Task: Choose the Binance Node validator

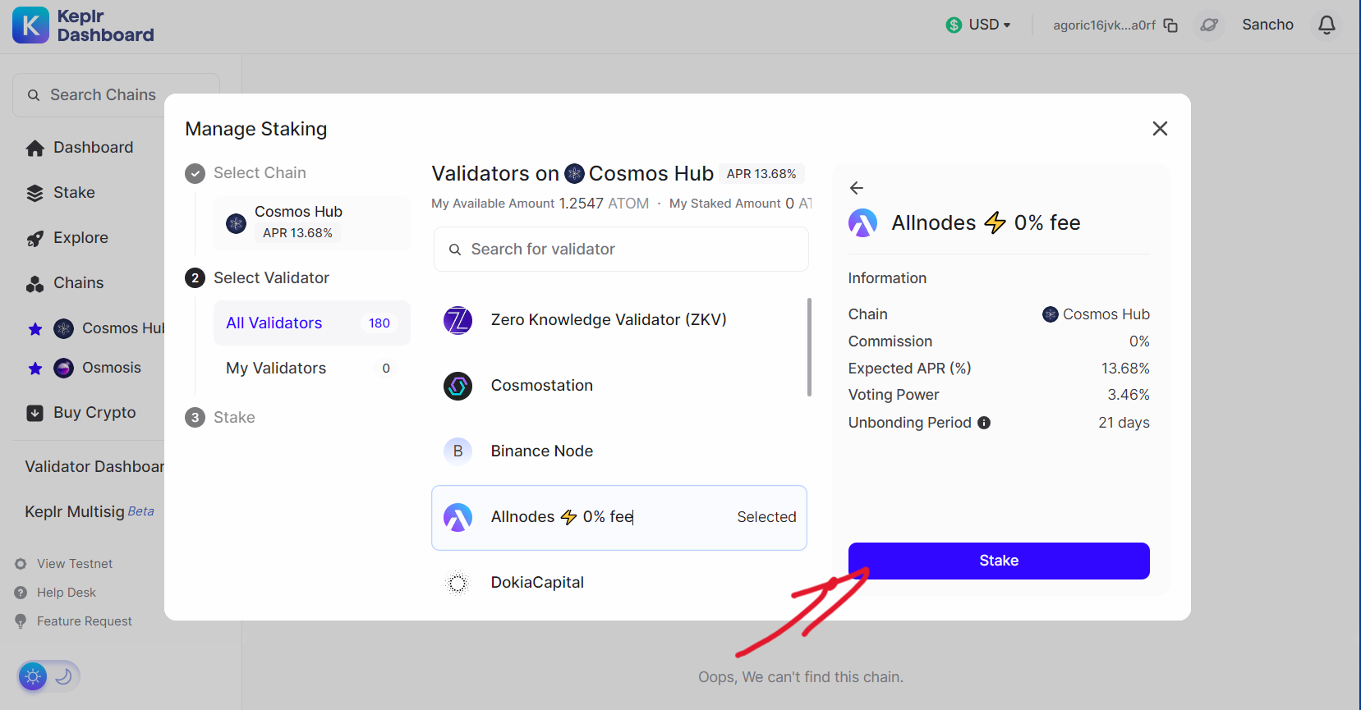Action: click(x=619, y=451)
